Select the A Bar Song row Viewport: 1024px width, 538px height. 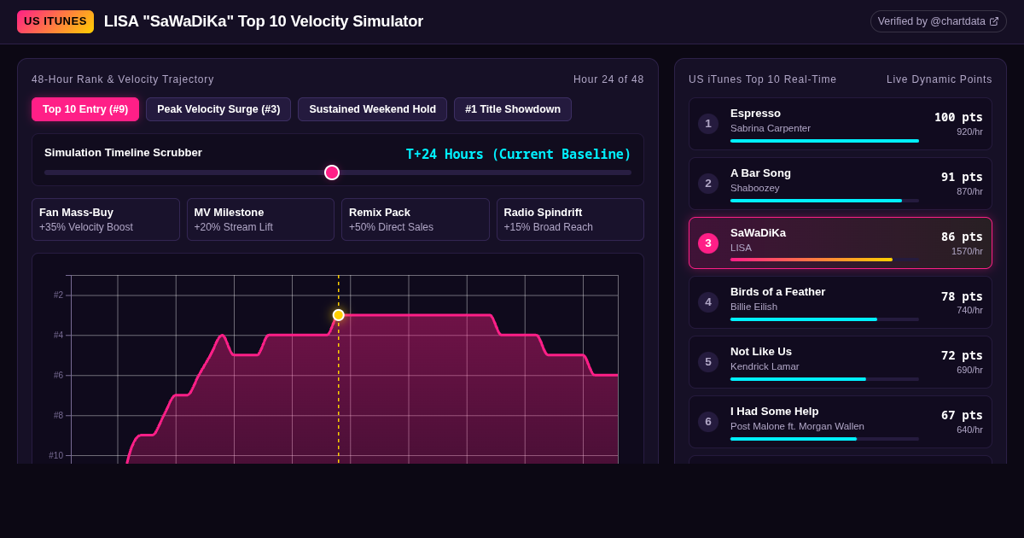[x=841, y=184]
